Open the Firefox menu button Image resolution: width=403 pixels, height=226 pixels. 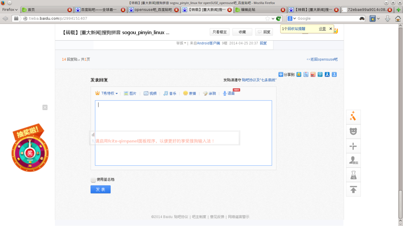(x=10, y=10)
